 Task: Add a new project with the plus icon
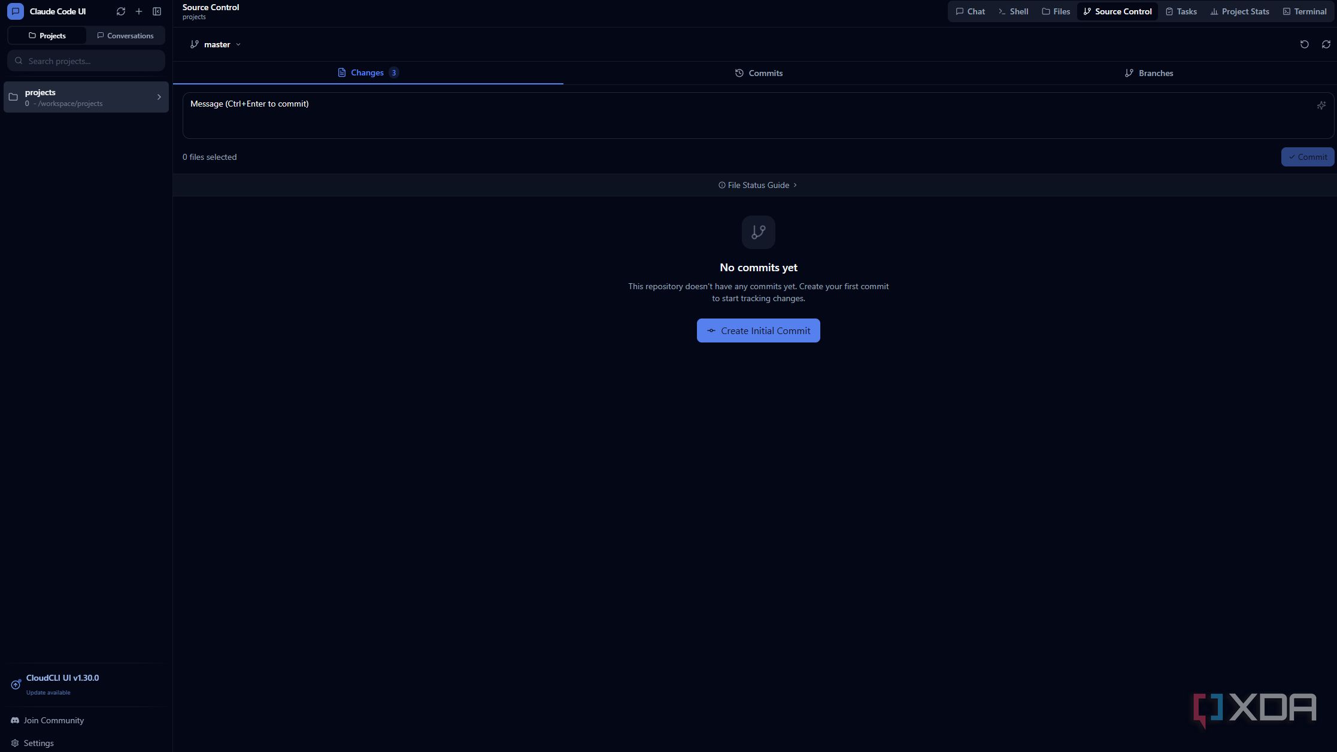click(x=139, y=11)
